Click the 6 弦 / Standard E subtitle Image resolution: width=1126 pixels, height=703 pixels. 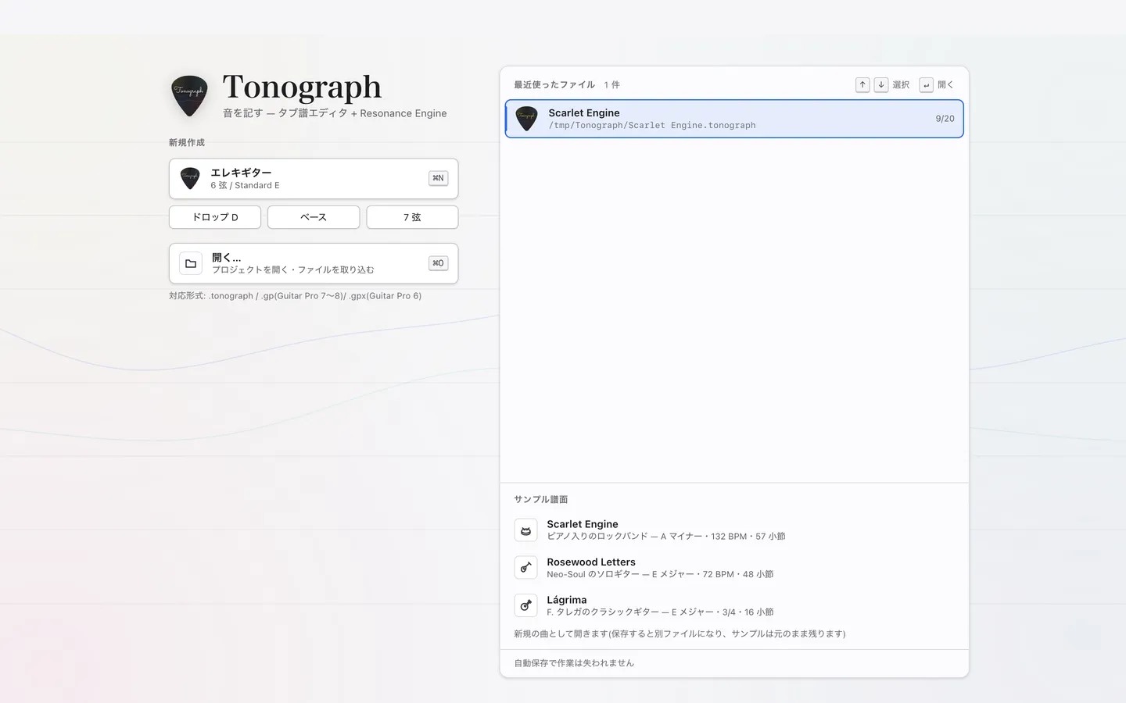coord(245,185)
